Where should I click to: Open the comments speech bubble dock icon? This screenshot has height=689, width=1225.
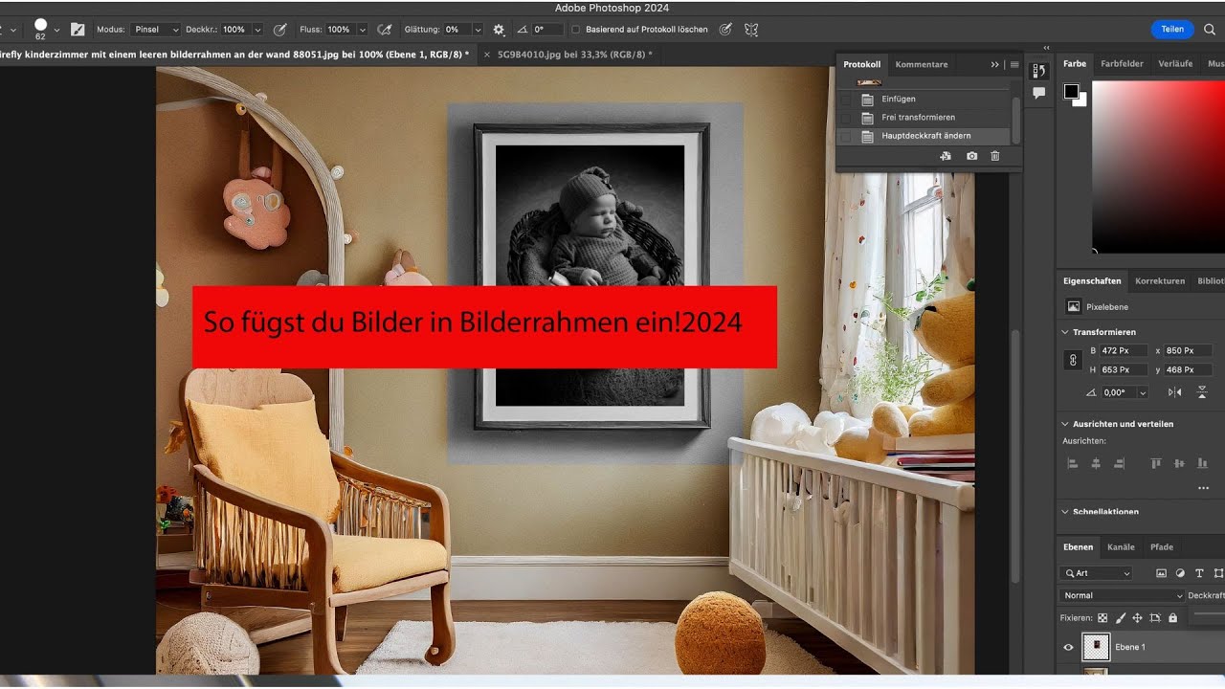click(x=1038, y=94)
